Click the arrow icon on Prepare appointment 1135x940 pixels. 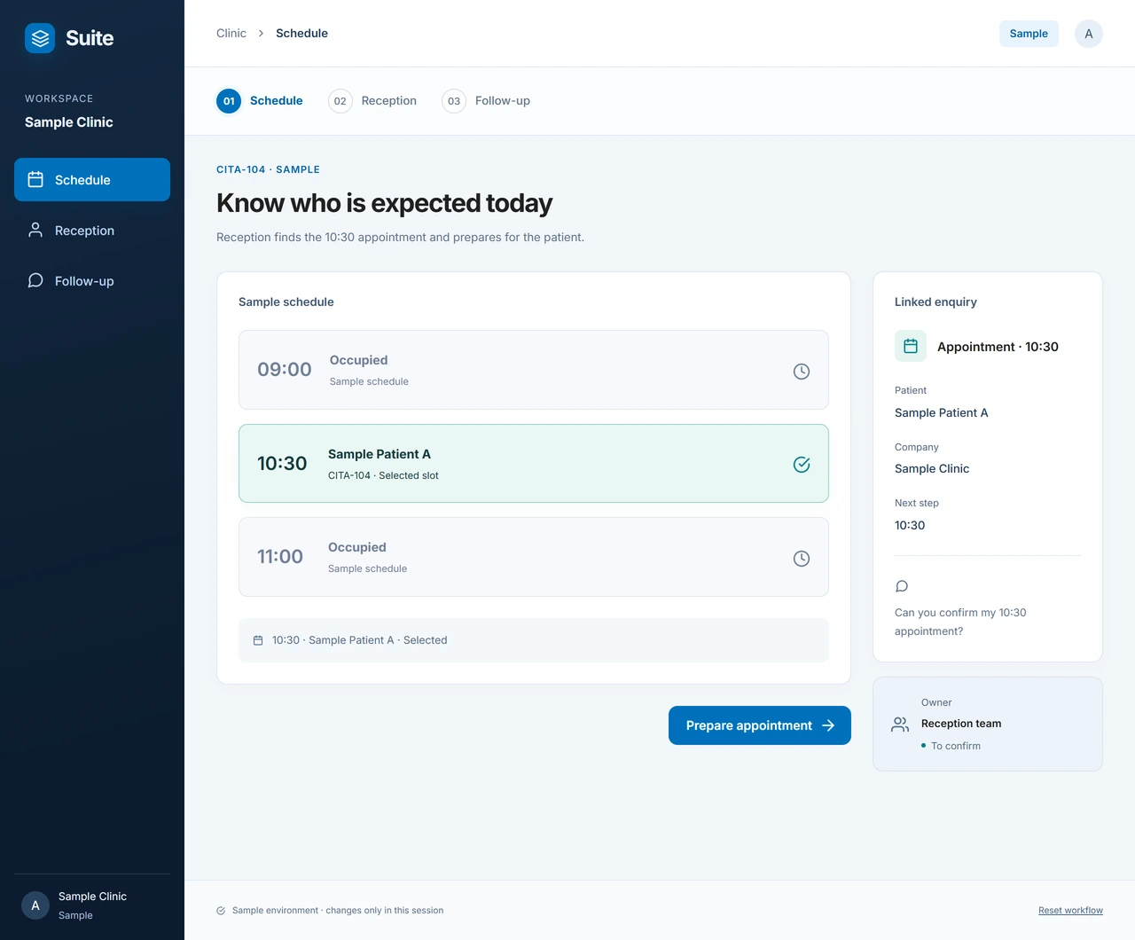coord(828,725)
